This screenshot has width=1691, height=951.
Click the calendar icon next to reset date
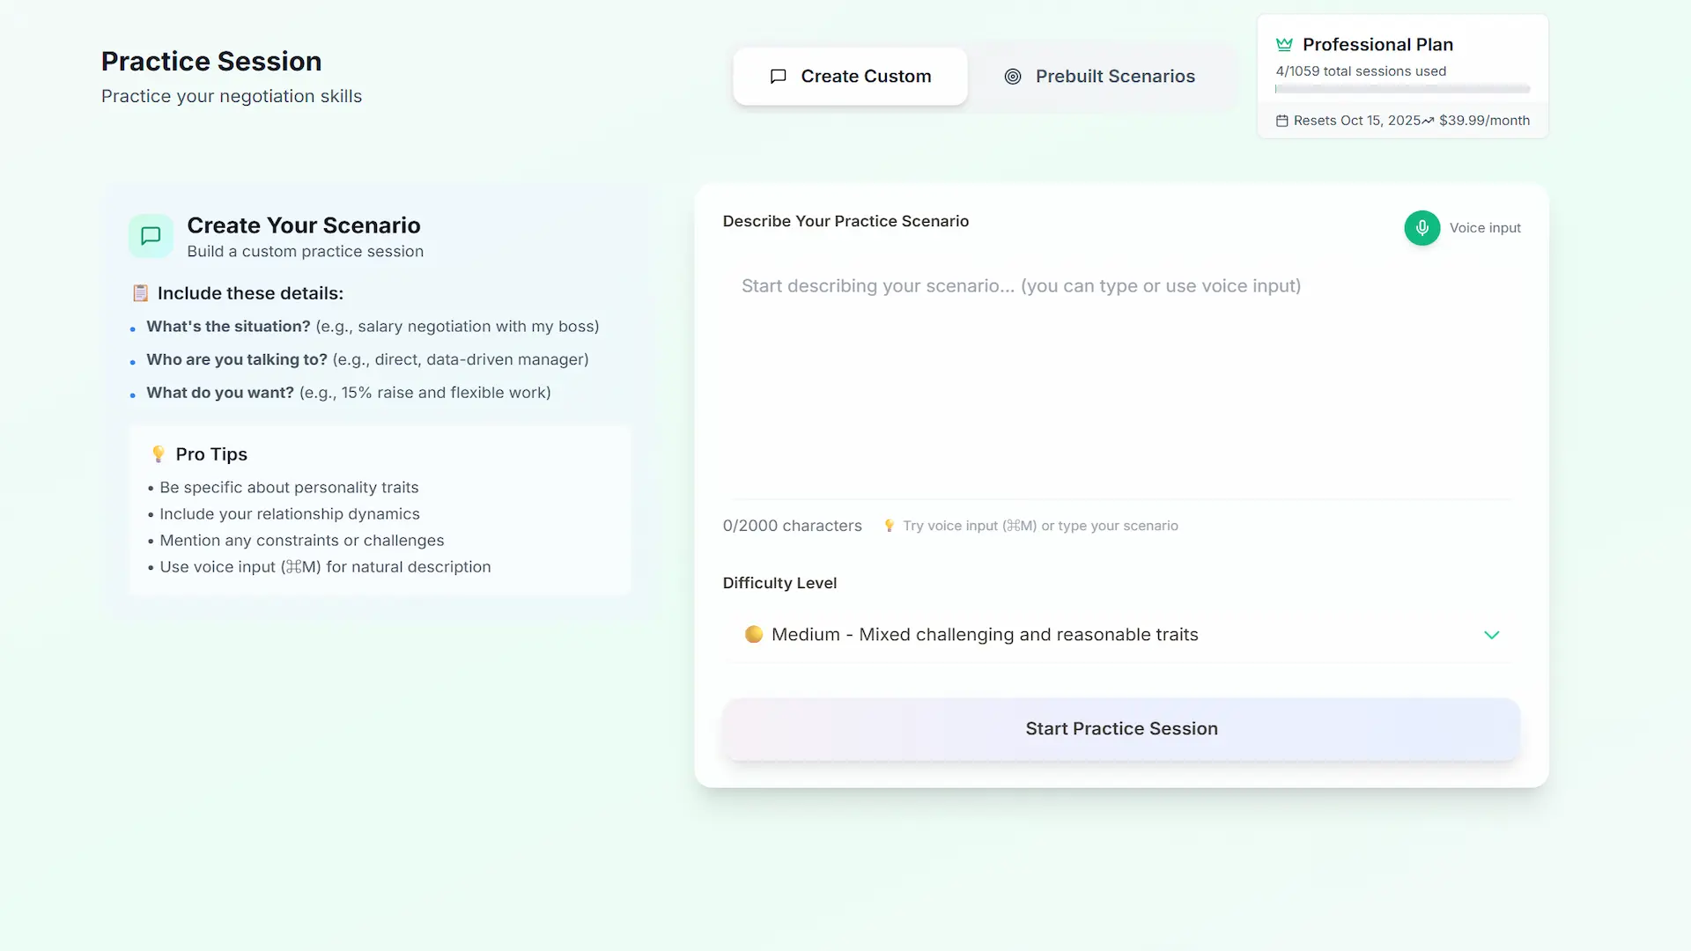(1282, 121)
